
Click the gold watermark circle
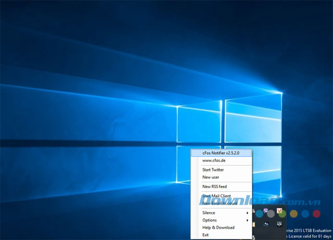(293, 214)
